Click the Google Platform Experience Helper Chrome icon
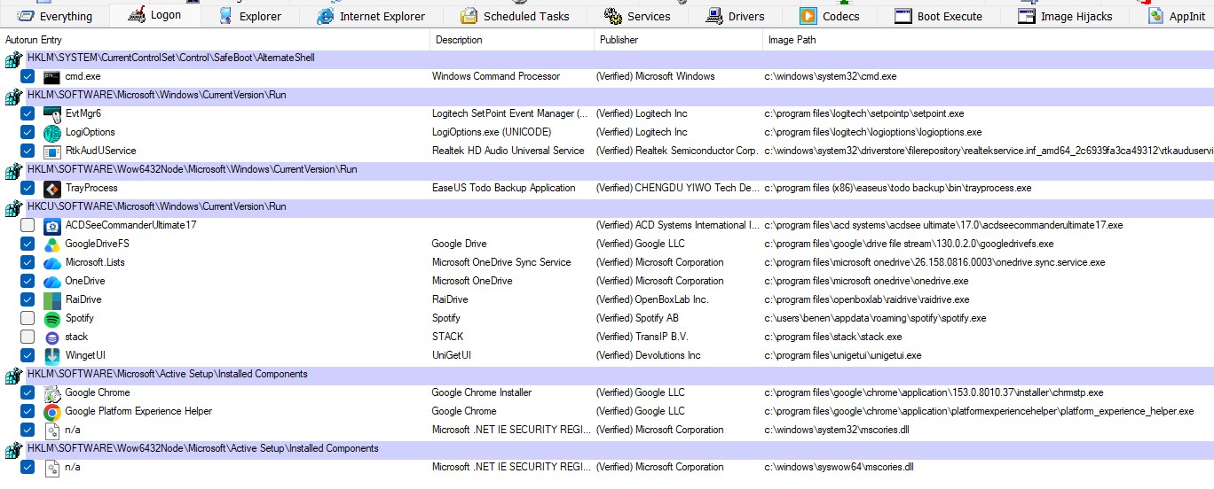This screenshot has width=1214, height=489. coord(51,411)
